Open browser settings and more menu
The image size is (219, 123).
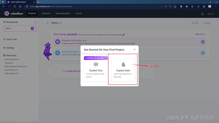[x=215, y=6]
